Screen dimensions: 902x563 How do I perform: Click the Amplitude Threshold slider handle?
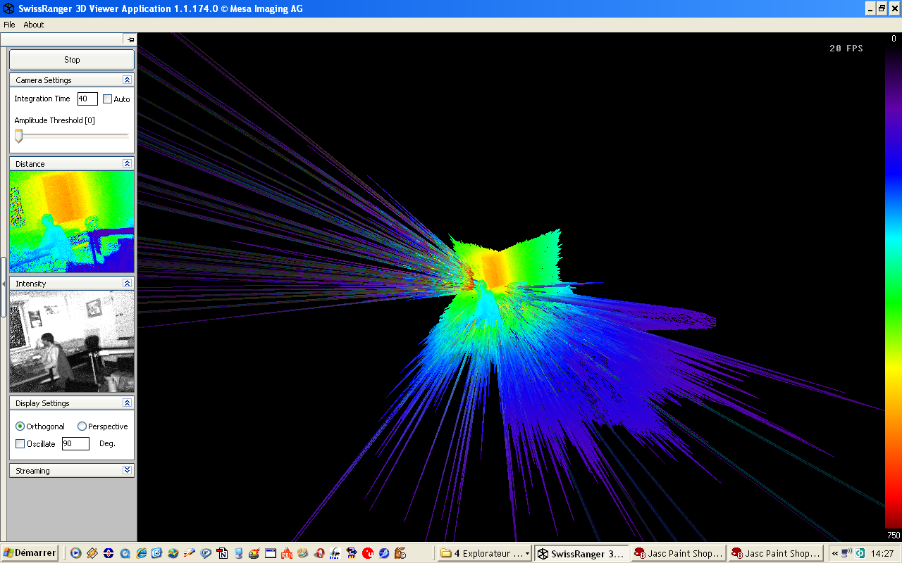[x=19, y=136]
